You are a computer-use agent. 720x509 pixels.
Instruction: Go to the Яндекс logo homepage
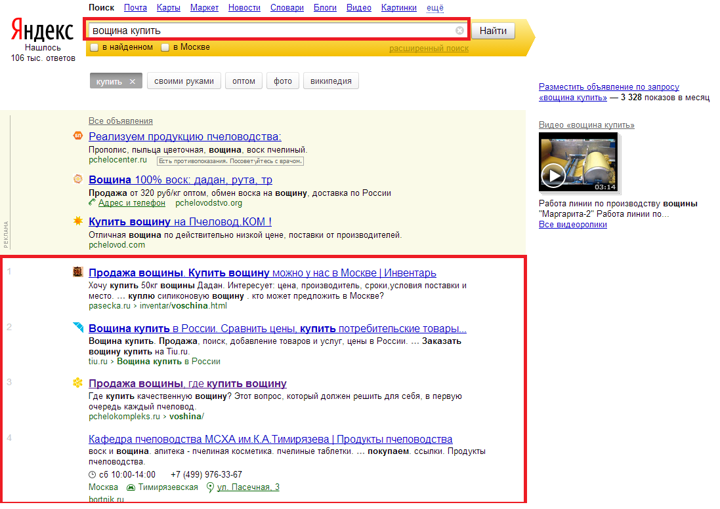(42, 31)
